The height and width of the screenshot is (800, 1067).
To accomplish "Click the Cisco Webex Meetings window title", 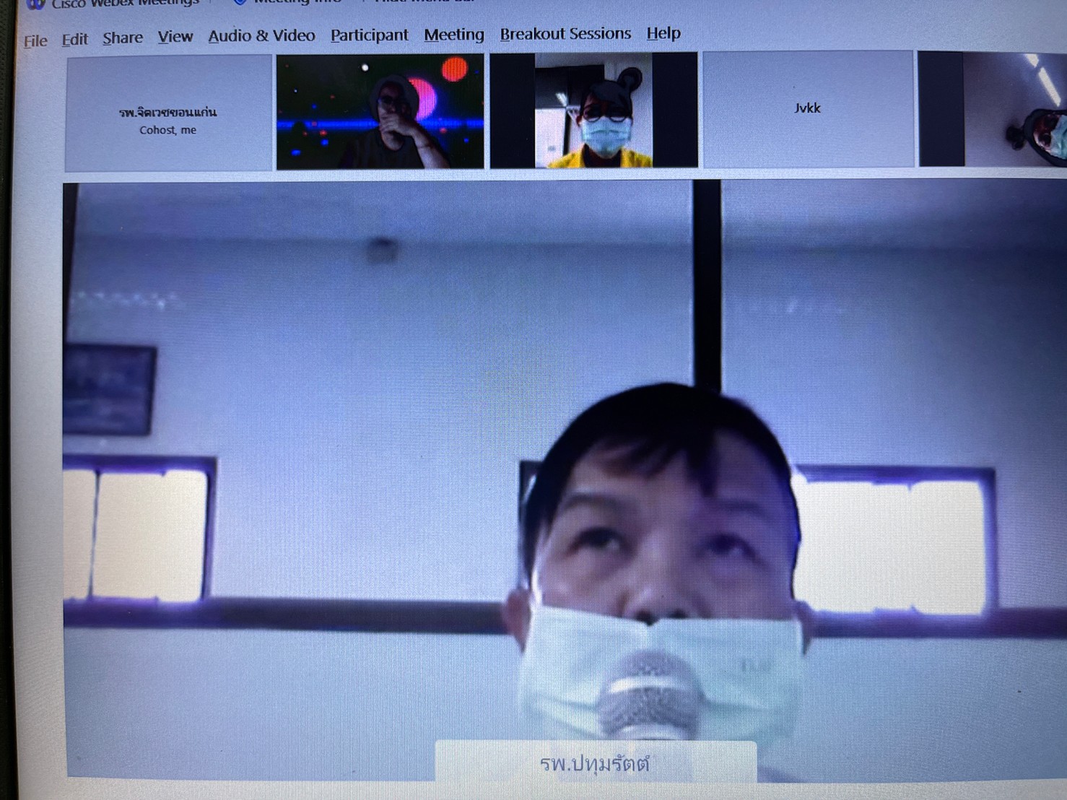I will click(x=124, y=4).
